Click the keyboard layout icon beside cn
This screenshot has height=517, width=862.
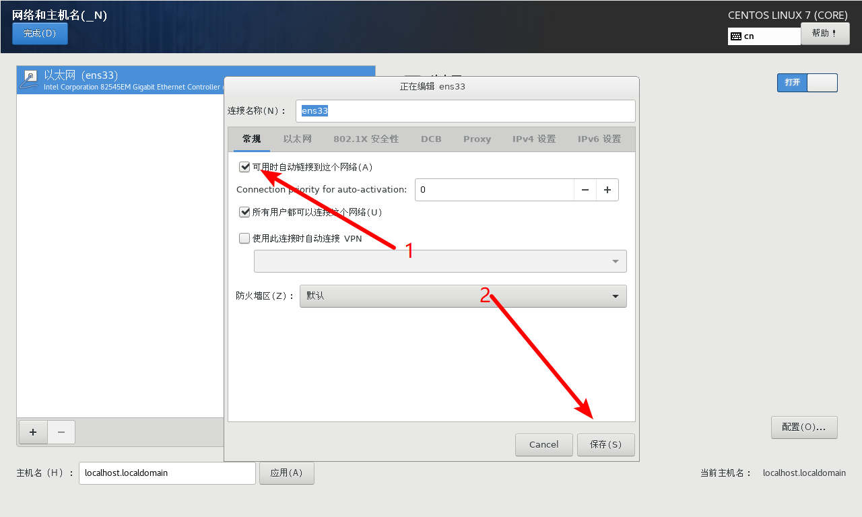click(x=736, y=36)
